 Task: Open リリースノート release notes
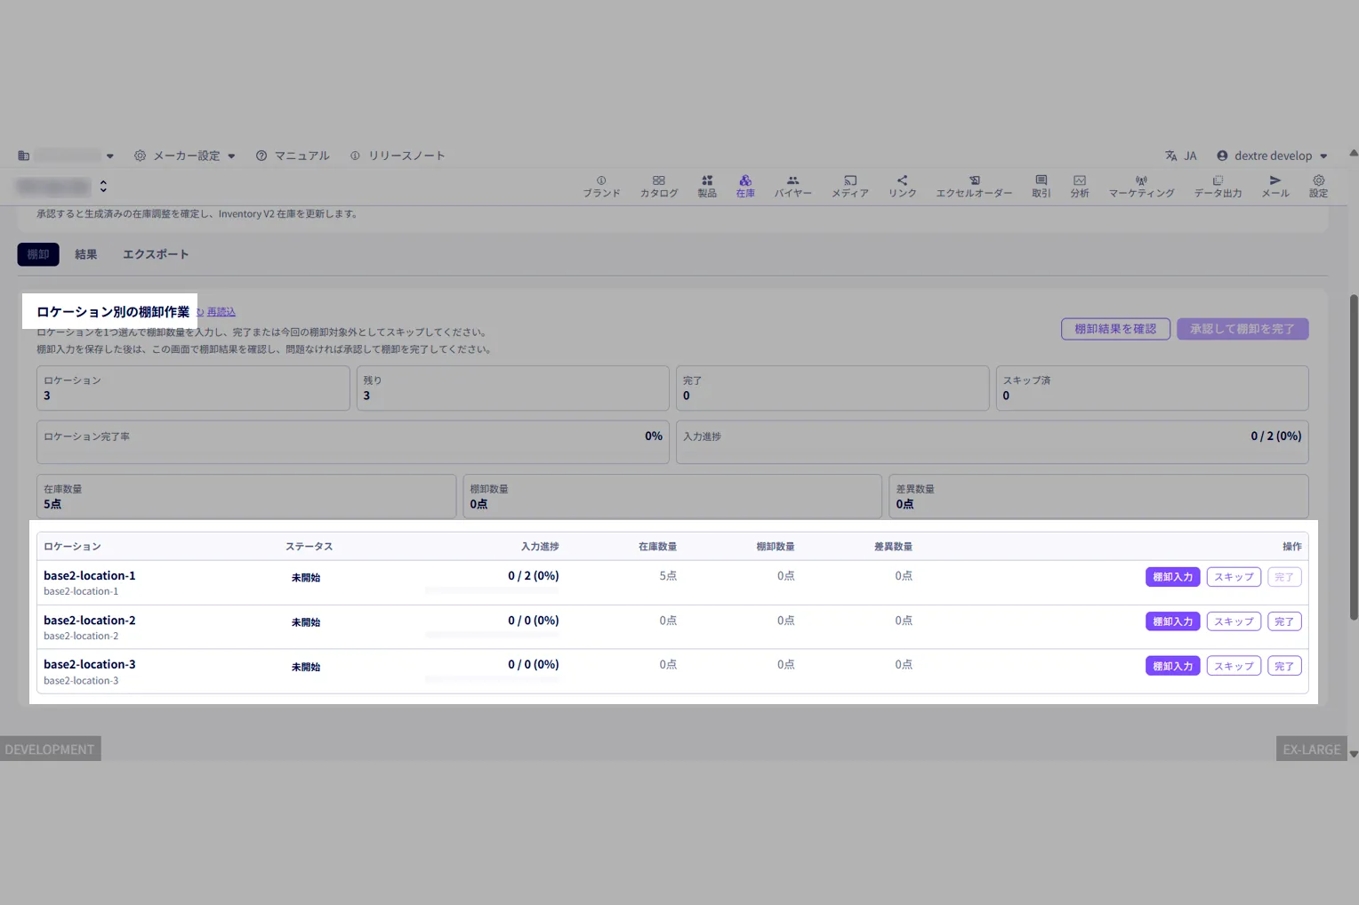coord(398,156)
